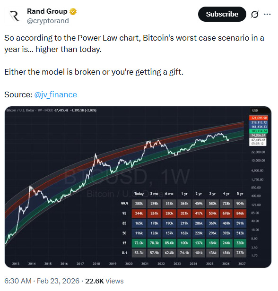Click the 2026 label on time axis
The height and width of the screenshot is (291, 278).
[x=226, y=264]
